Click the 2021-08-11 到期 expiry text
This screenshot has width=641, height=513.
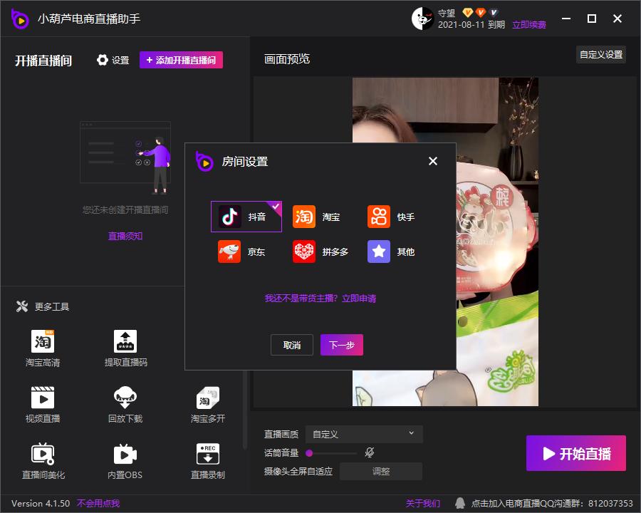471,25
